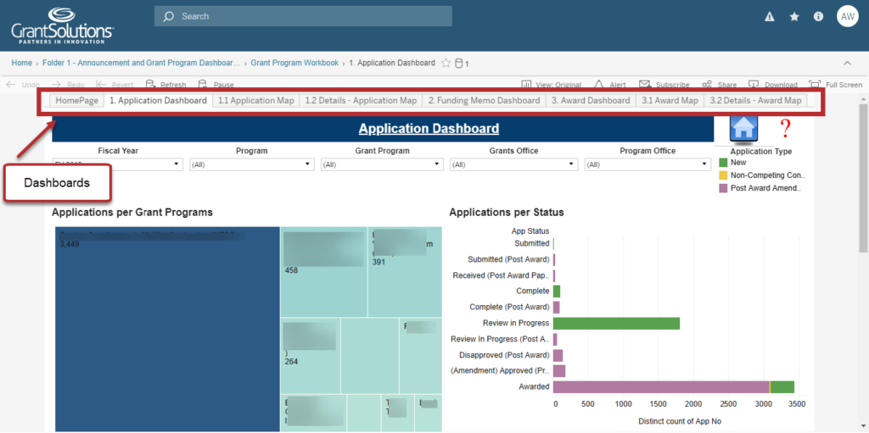869x433 pixels.
Task: Open the Fiscal Year dropdown
Action: pos(118,164)
